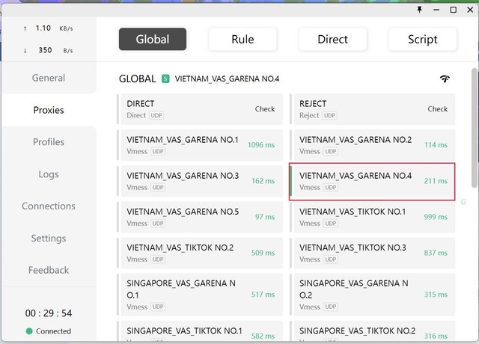Click the download speed arrow indicator
The image size is (479, 344).
click(x=25, y=51)
